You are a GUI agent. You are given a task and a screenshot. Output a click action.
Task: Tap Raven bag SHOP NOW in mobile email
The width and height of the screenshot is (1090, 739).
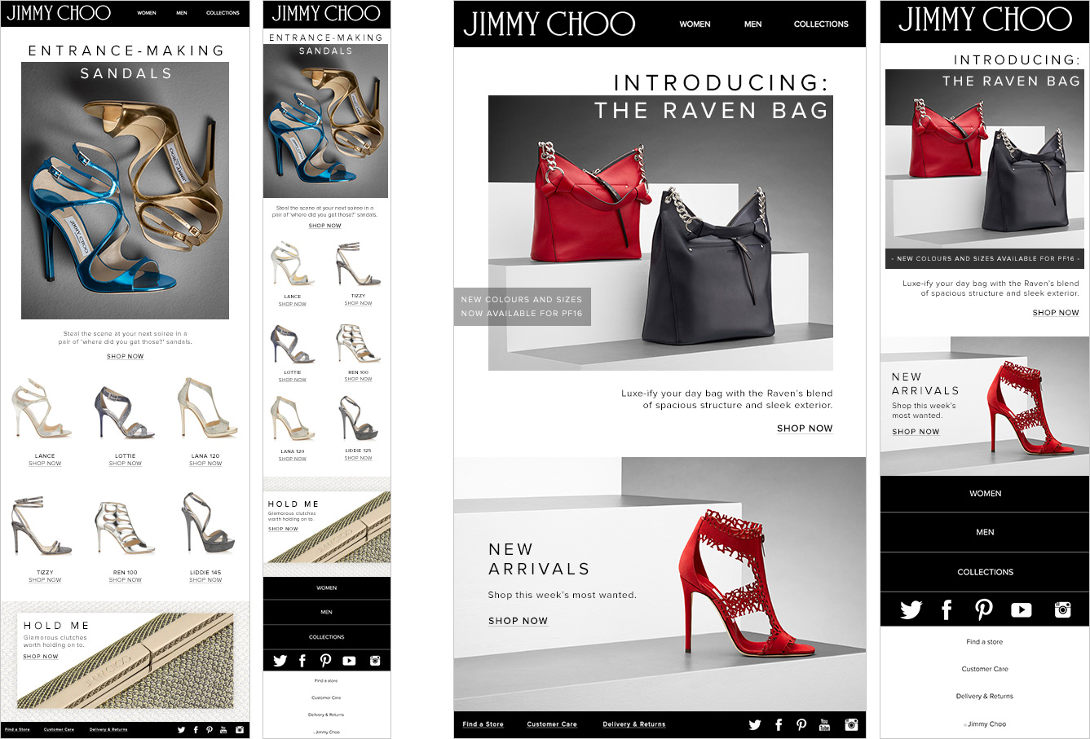(x=1056, y=313)
